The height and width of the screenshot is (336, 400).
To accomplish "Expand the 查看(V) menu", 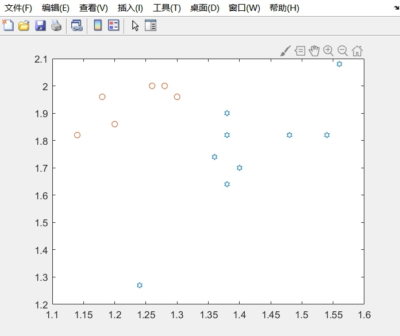I will tap(93, 8).
